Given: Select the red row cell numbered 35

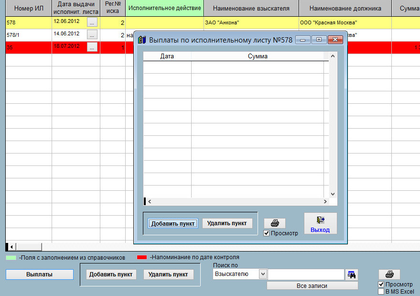Looking at the screenshot, I should 29,47.
